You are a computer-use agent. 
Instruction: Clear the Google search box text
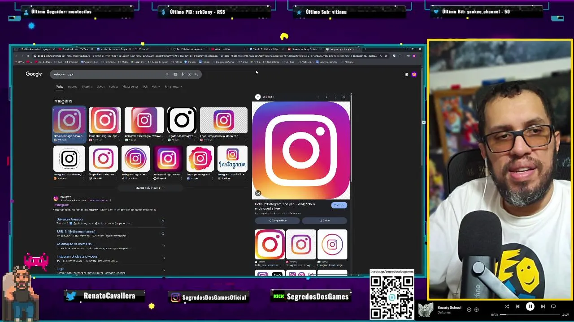pyautogui.click(x=167, y=74)
